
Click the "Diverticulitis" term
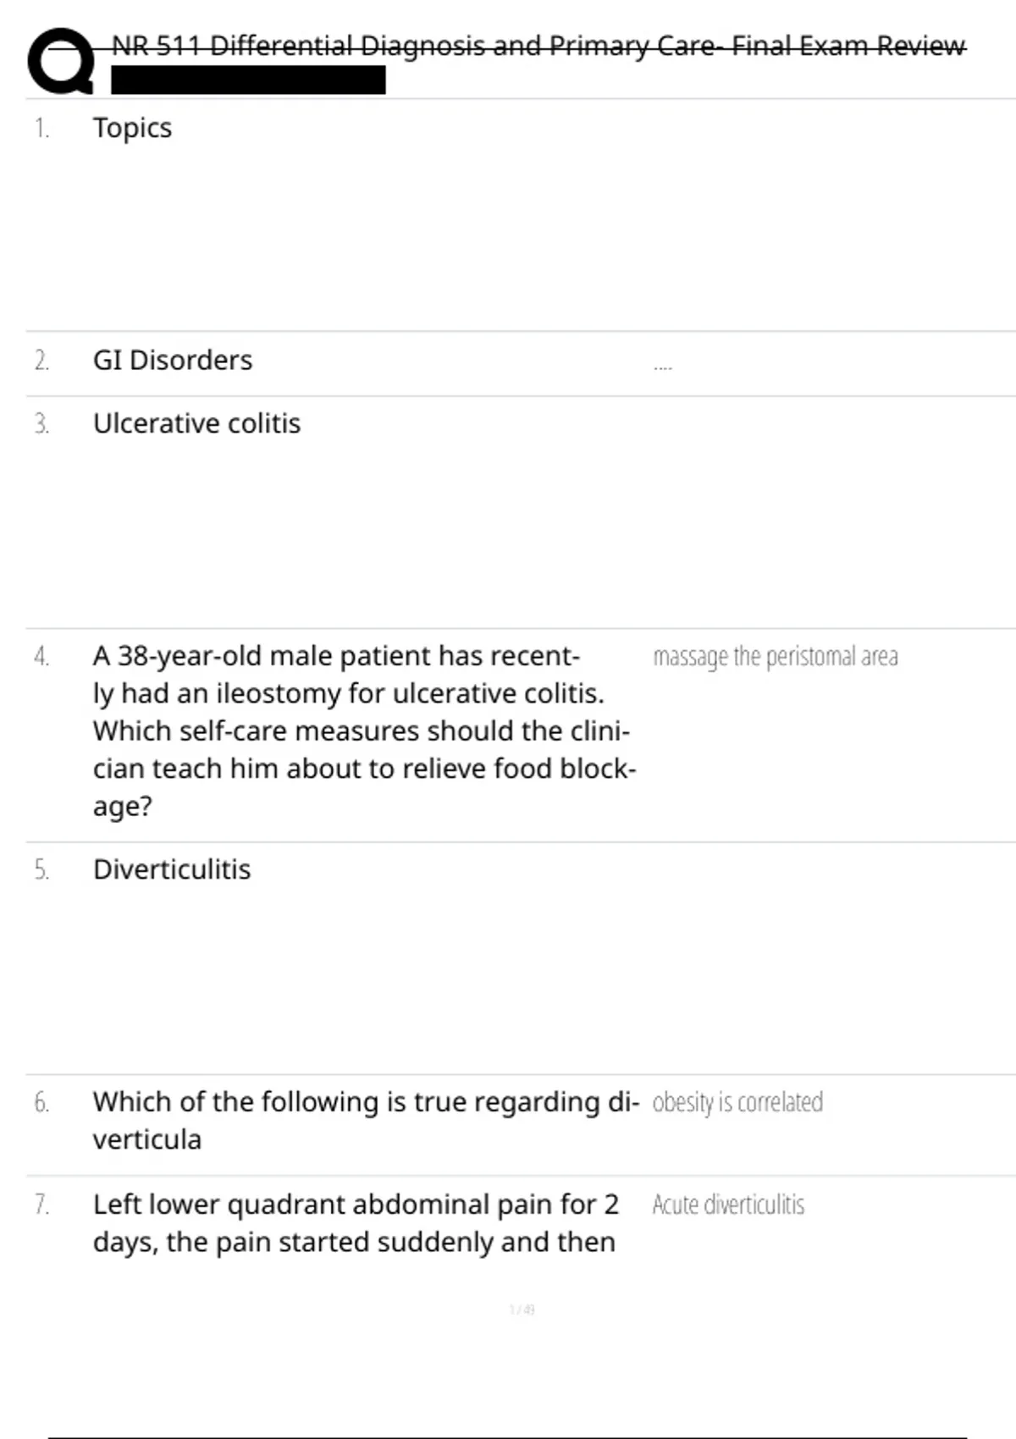pyautogui.click(x=172, y=869)
